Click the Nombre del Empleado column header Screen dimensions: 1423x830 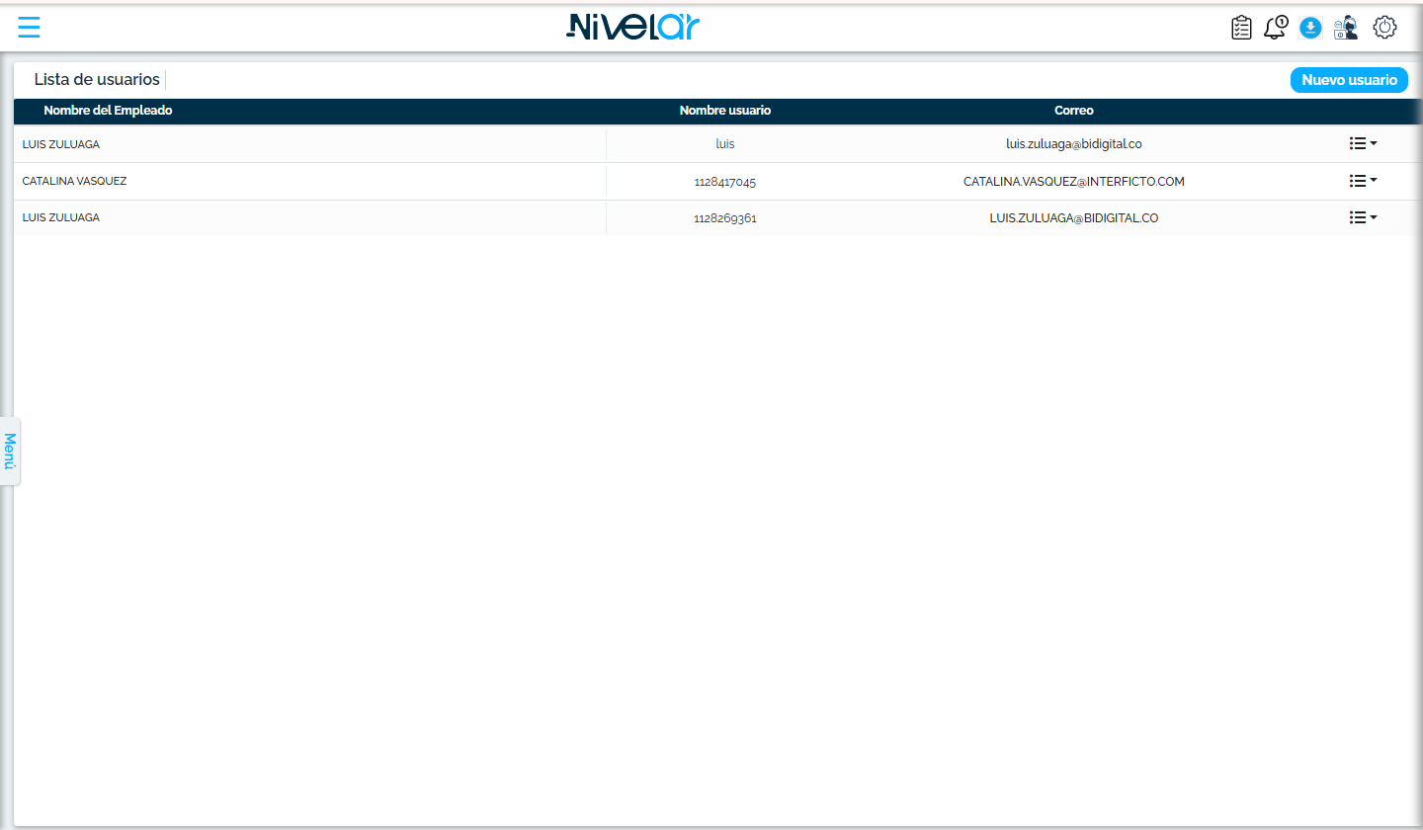pos(108,111)
